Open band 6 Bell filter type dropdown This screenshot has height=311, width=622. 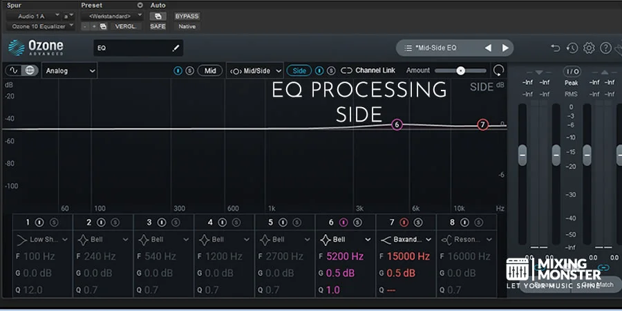point(346,240)
